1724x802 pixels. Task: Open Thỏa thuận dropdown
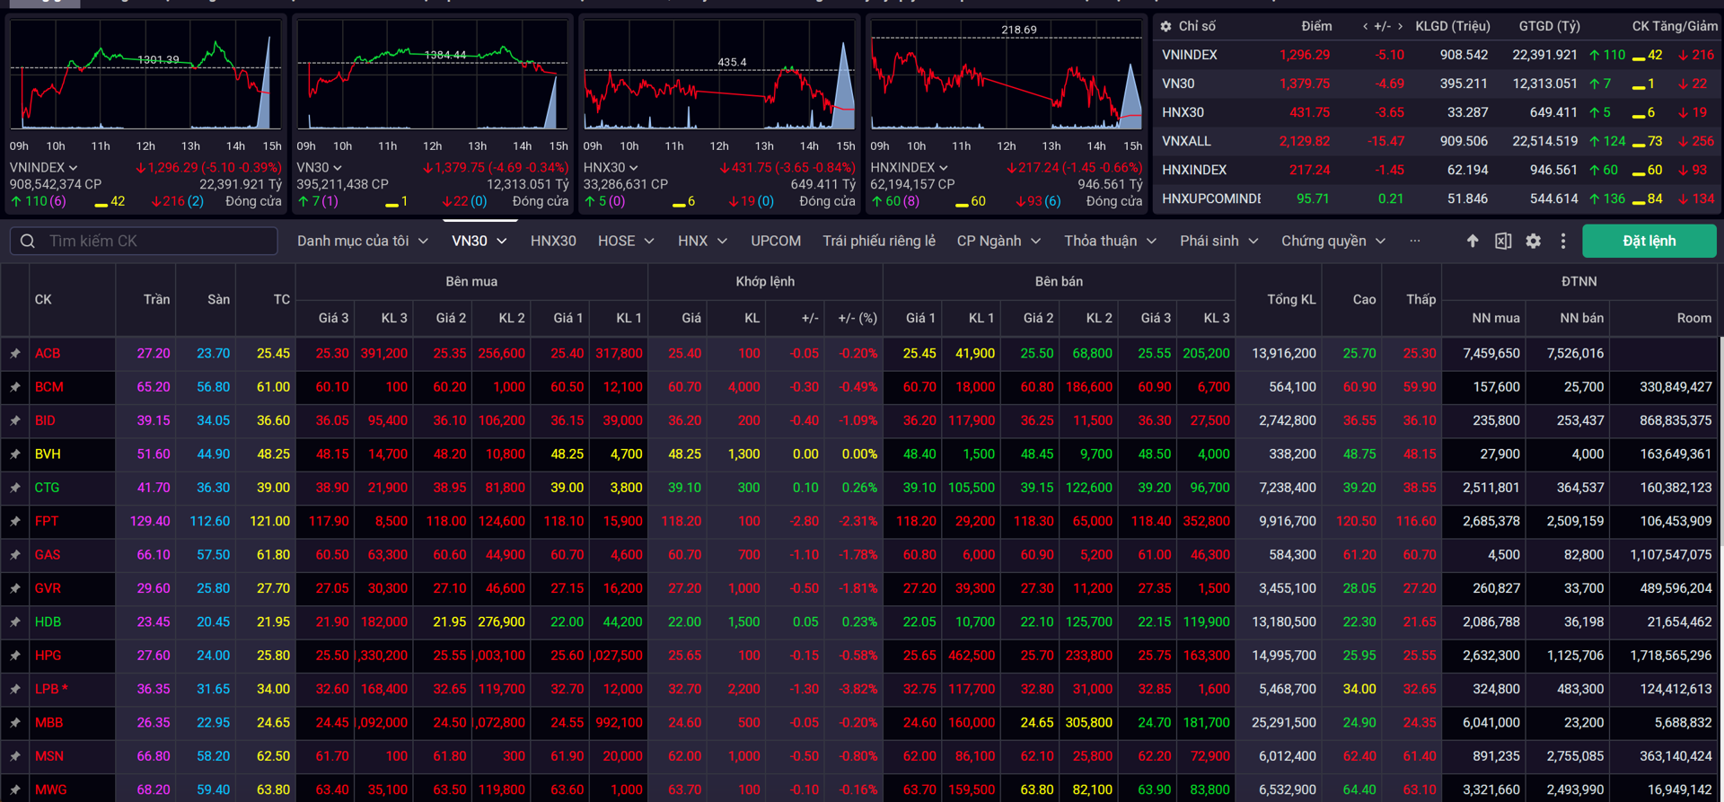[x=1110, y=241]
